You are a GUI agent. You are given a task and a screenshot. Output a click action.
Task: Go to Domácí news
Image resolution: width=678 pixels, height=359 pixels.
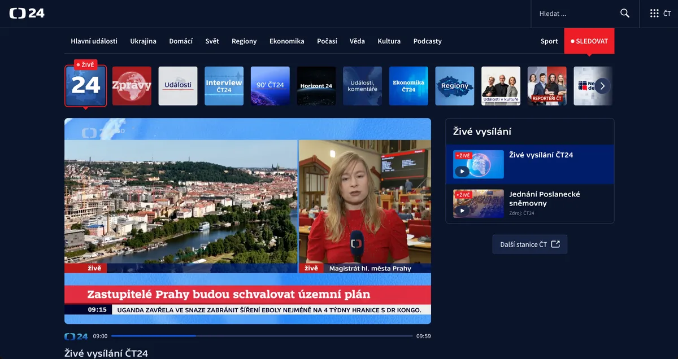tap(181, 41)
